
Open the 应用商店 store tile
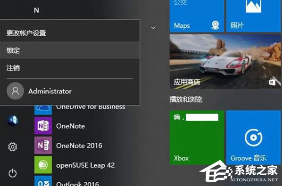point(225,62)
